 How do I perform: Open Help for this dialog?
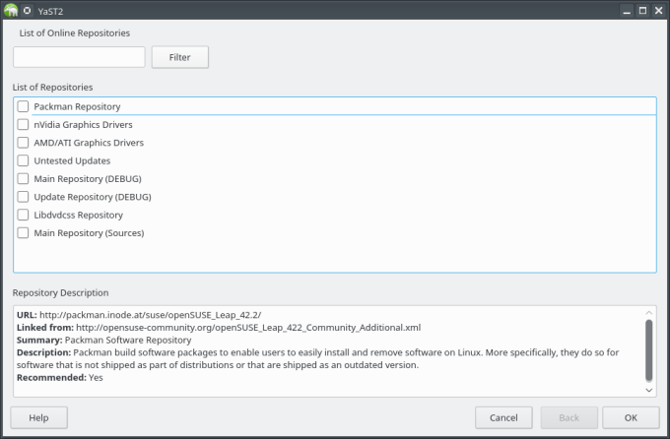38,417
